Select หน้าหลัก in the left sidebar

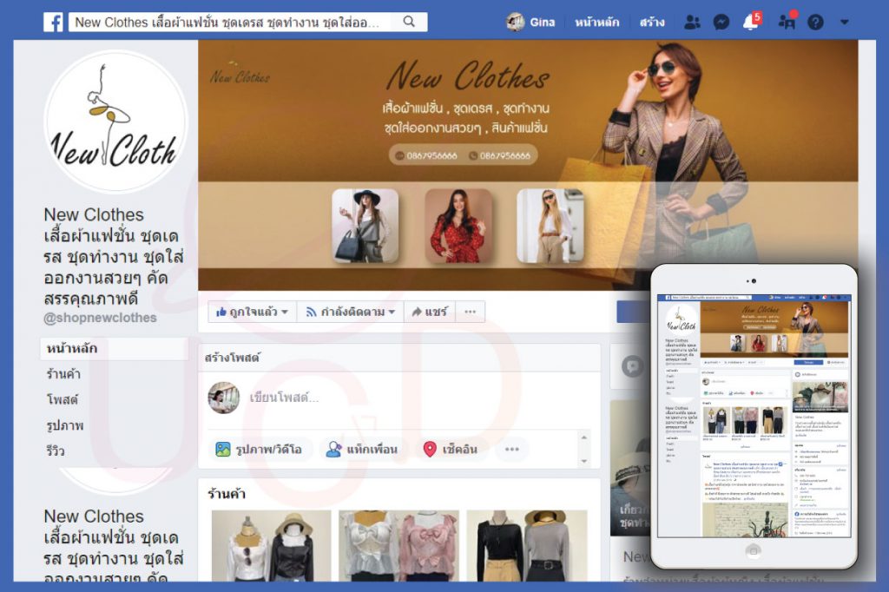[x=72, y=349]
